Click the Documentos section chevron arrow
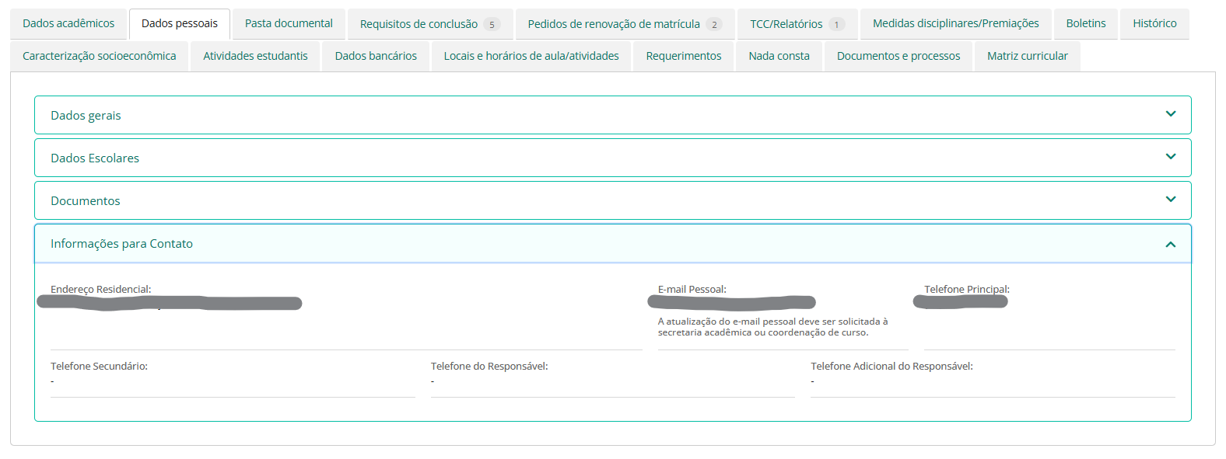 pyautogui.click(x=1170, y=200)
